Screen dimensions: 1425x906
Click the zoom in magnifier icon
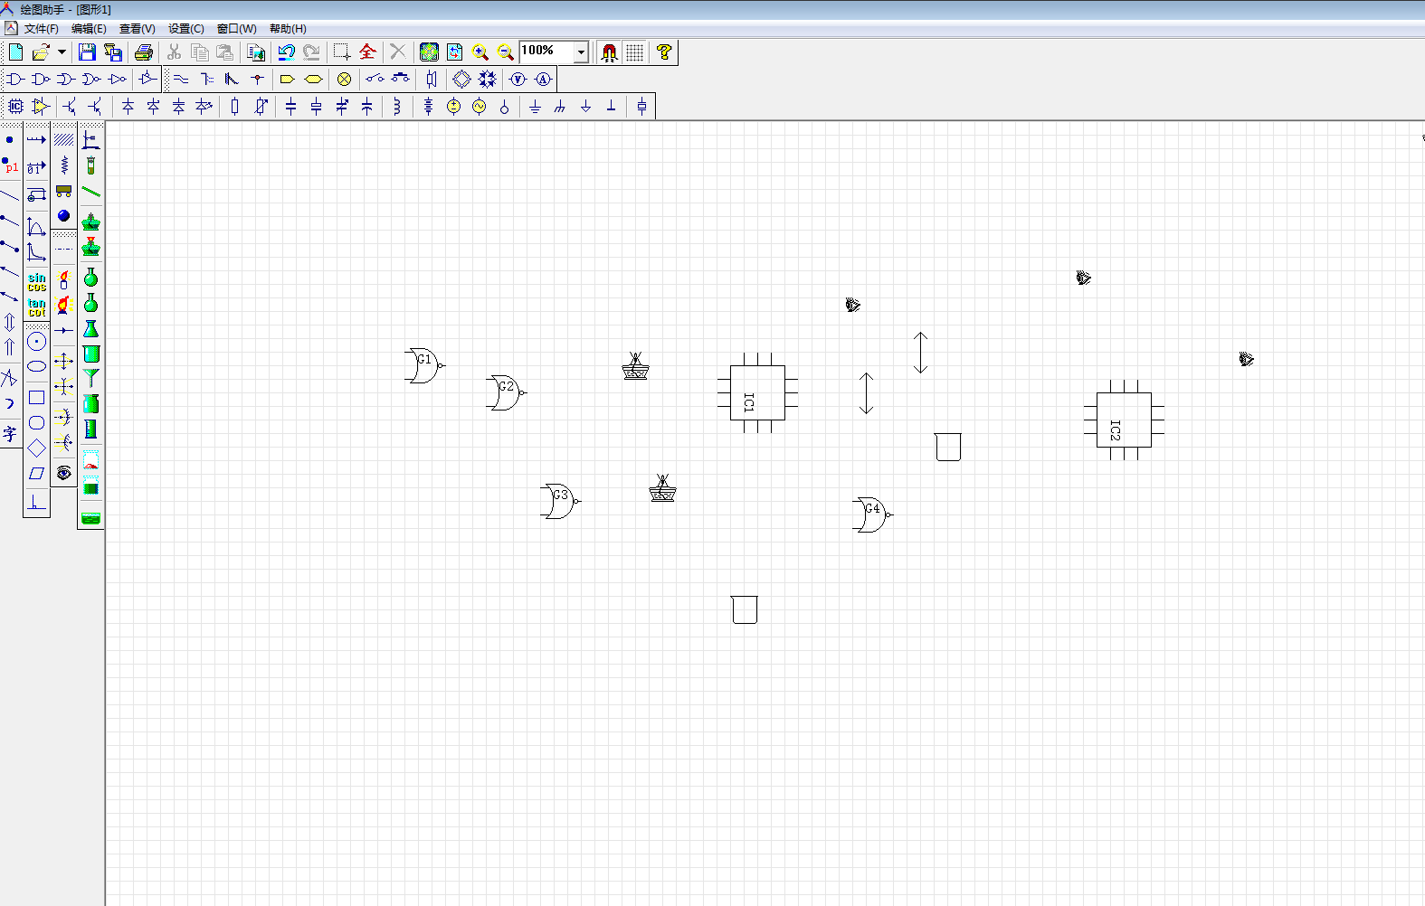(480, 52)
